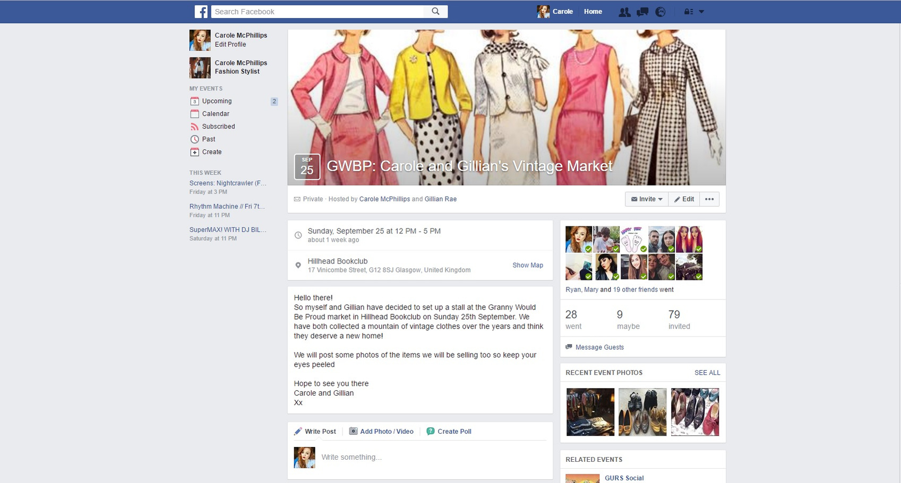Click the Message Guests chat icon

pos(569,347)
